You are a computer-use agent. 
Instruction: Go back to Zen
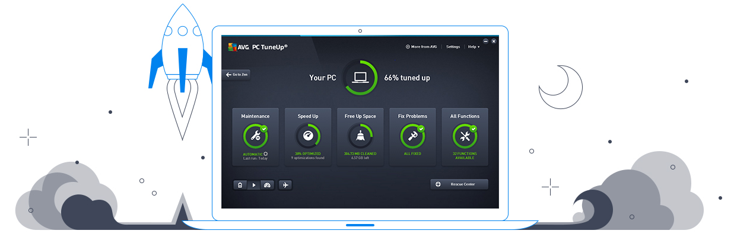tap(236, 75)
